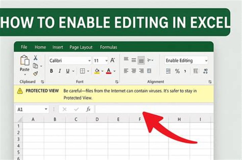Align text right
This screenshot has width=242, height=160.
point(141,71)
